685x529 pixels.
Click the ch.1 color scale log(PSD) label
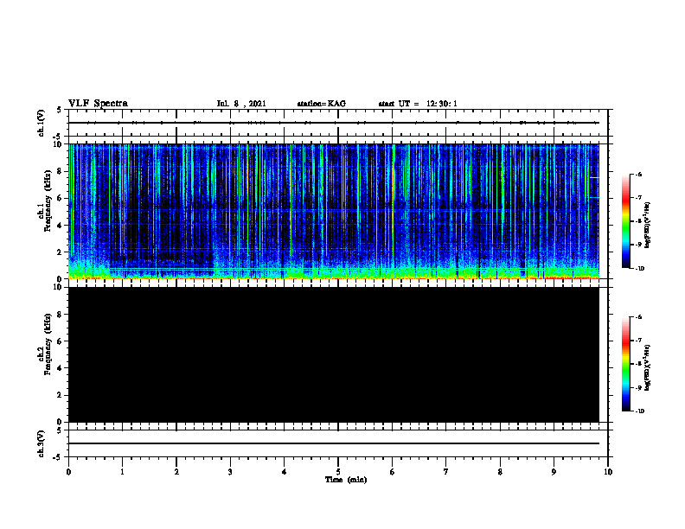coord(647,226)
